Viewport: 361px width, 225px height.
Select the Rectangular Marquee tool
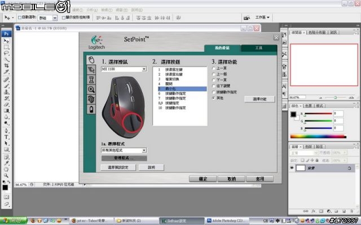6,47
